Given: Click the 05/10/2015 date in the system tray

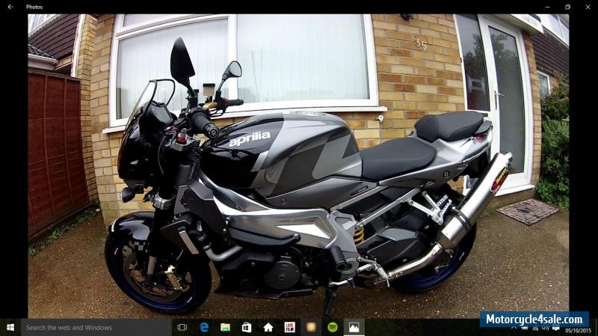Looking at the screenshot, I should (x=578, y=331).
